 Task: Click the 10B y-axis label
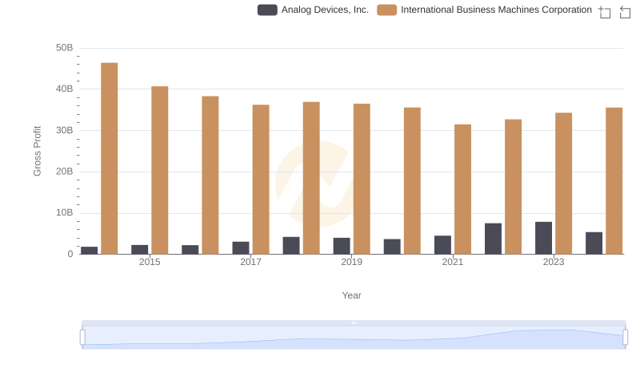[65, 212]
